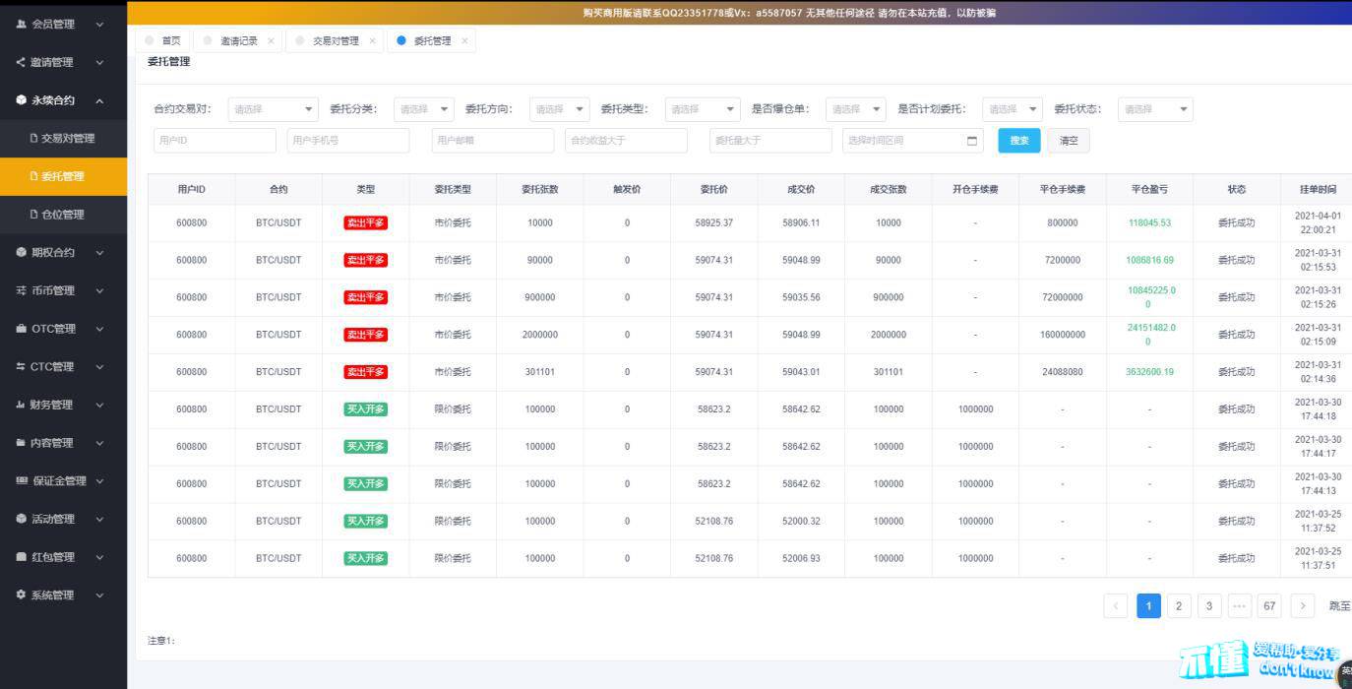Expand the 期权合约 menu

coord(99,253)
